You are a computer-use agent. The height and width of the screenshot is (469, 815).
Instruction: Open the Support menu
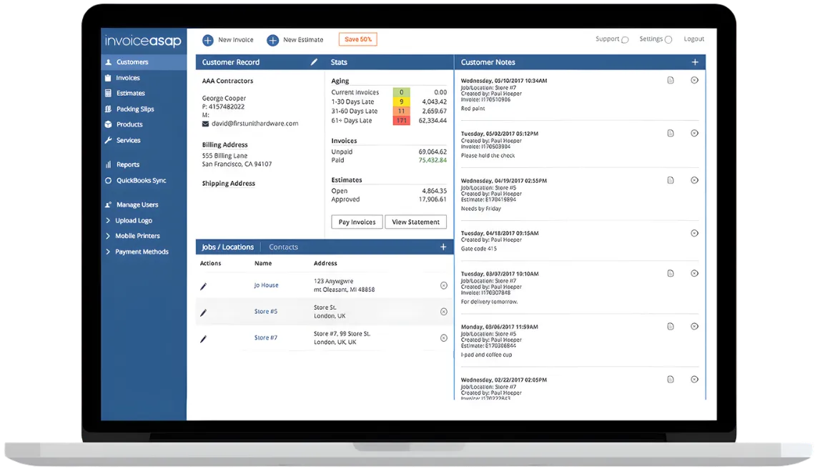(612, 39)
